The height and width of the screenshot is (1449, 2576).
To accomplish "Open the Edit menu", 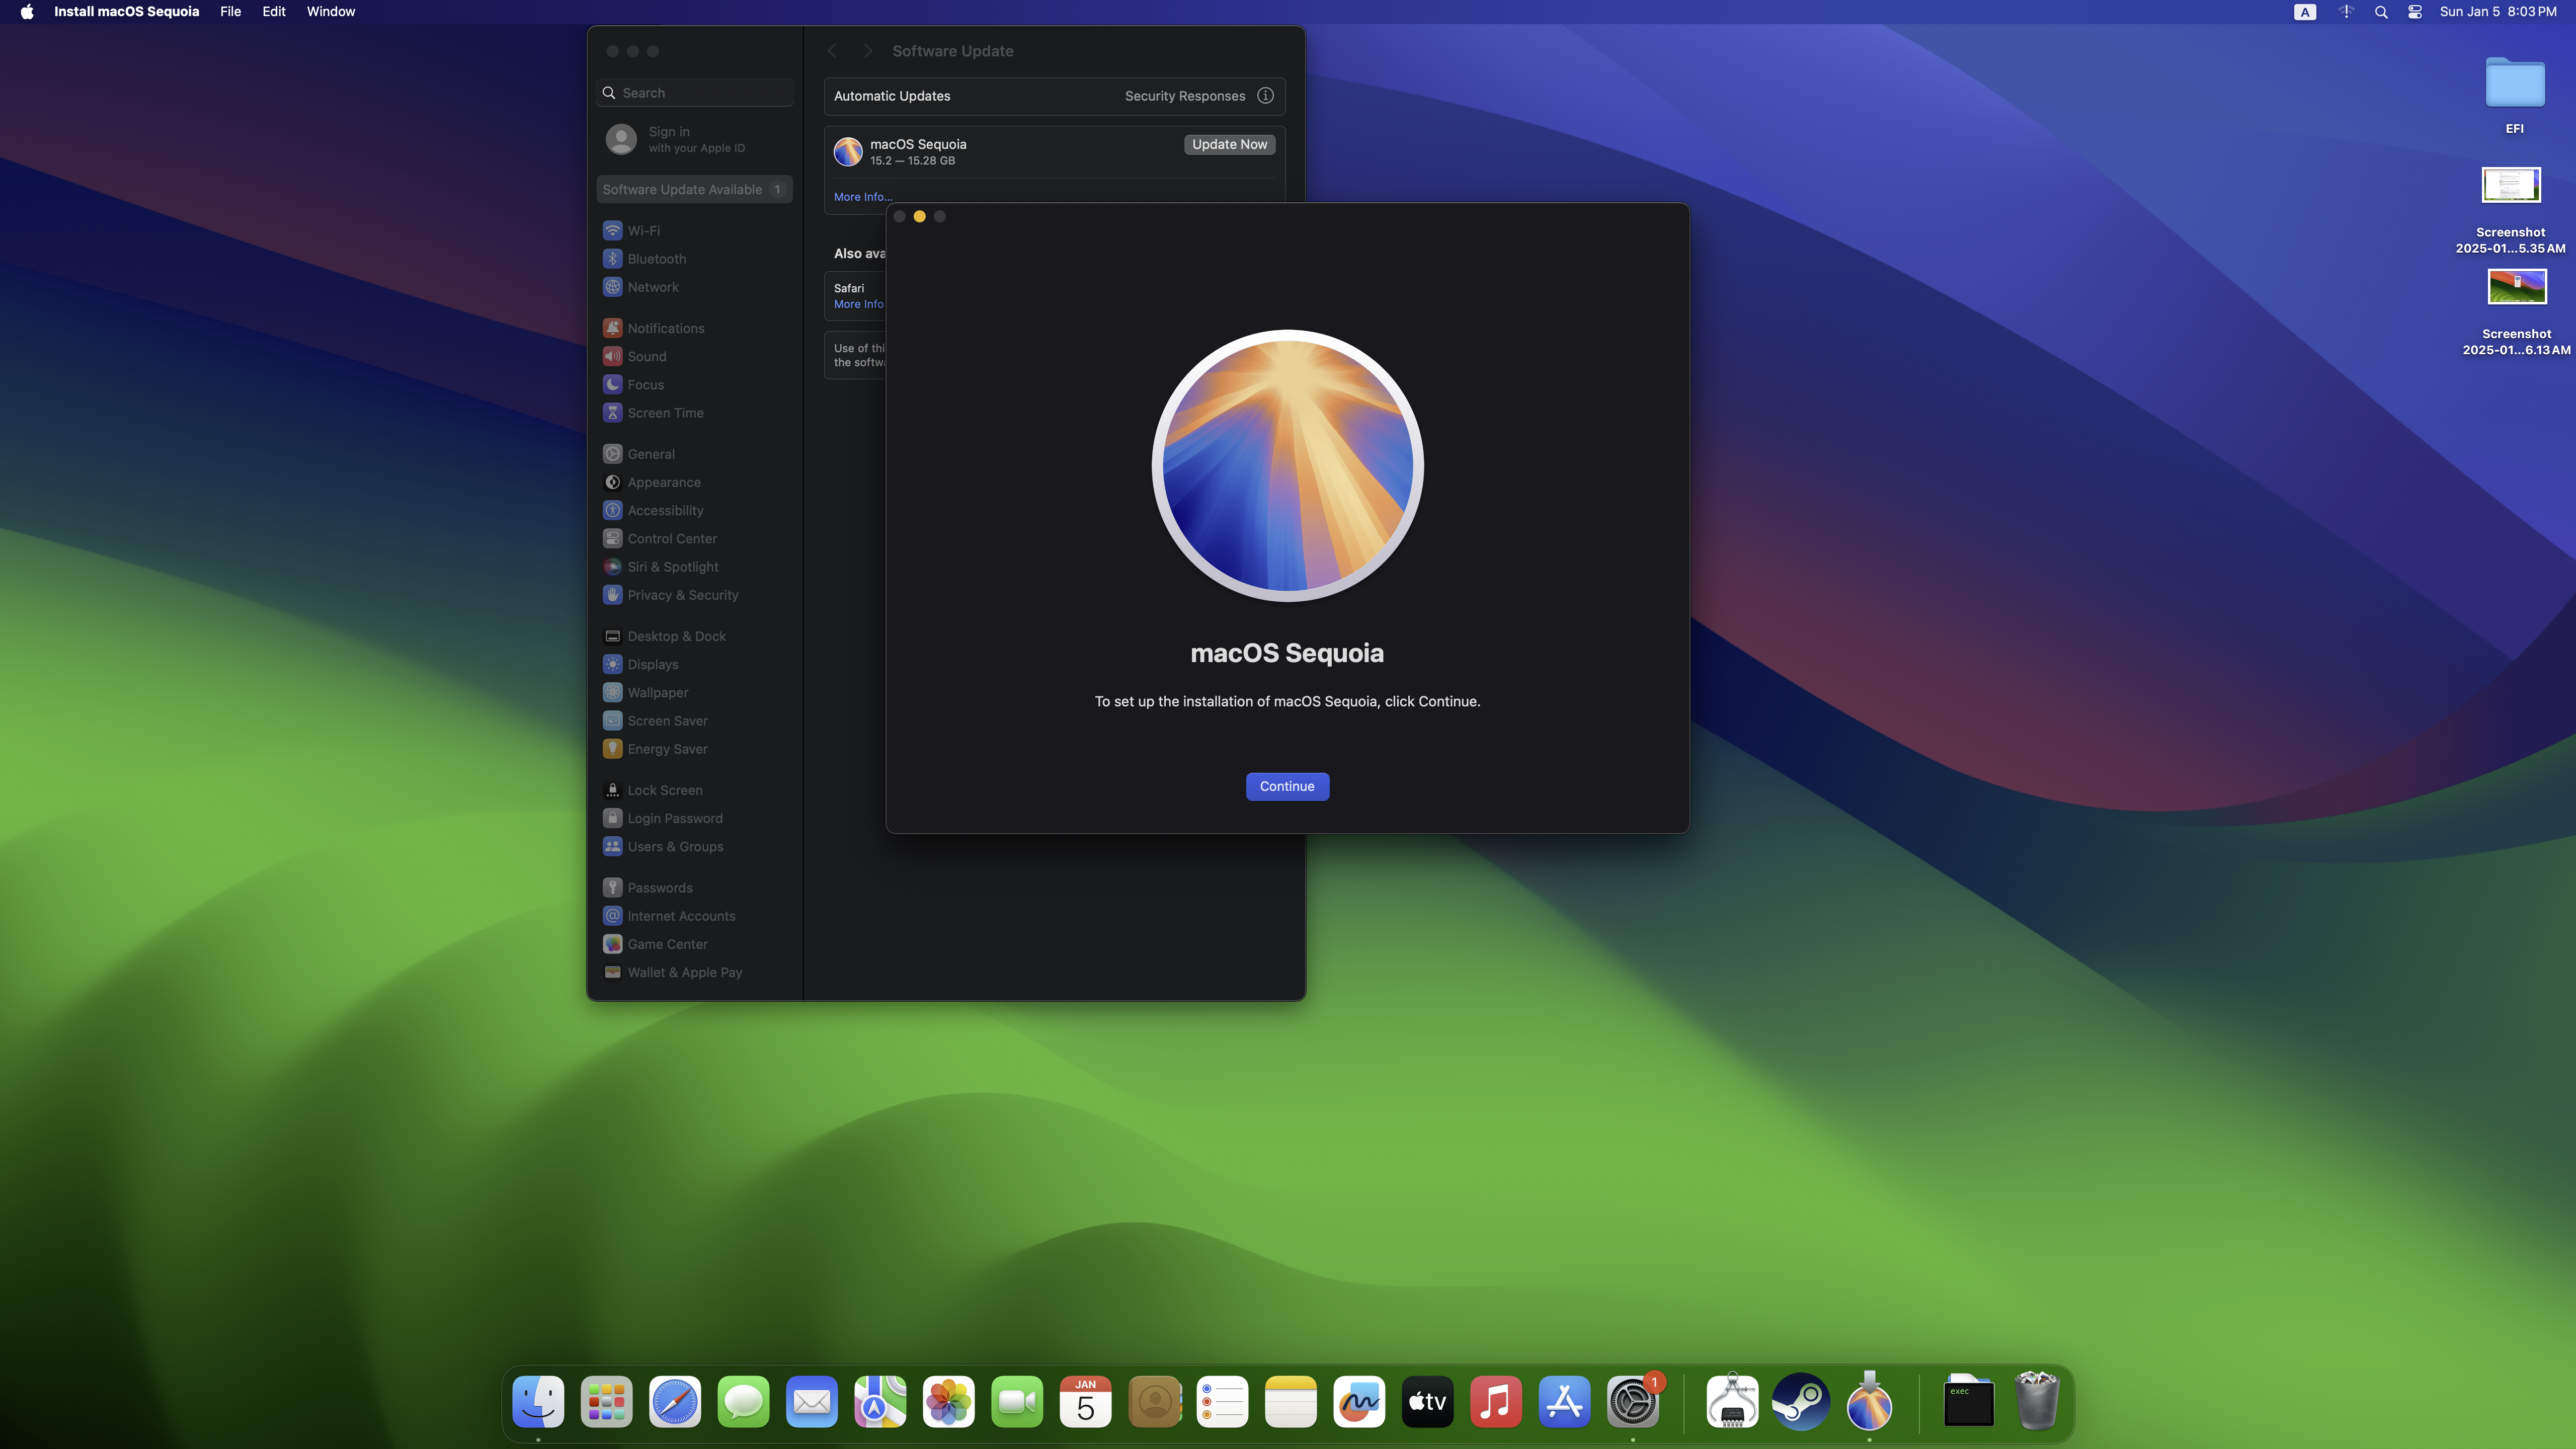I will coord(274,12).
